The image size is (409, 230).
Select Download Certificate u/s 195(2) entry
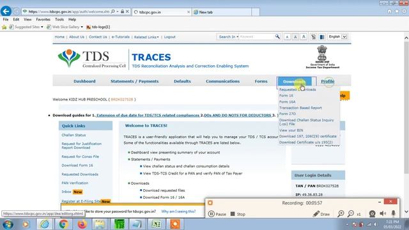[305, 142]
